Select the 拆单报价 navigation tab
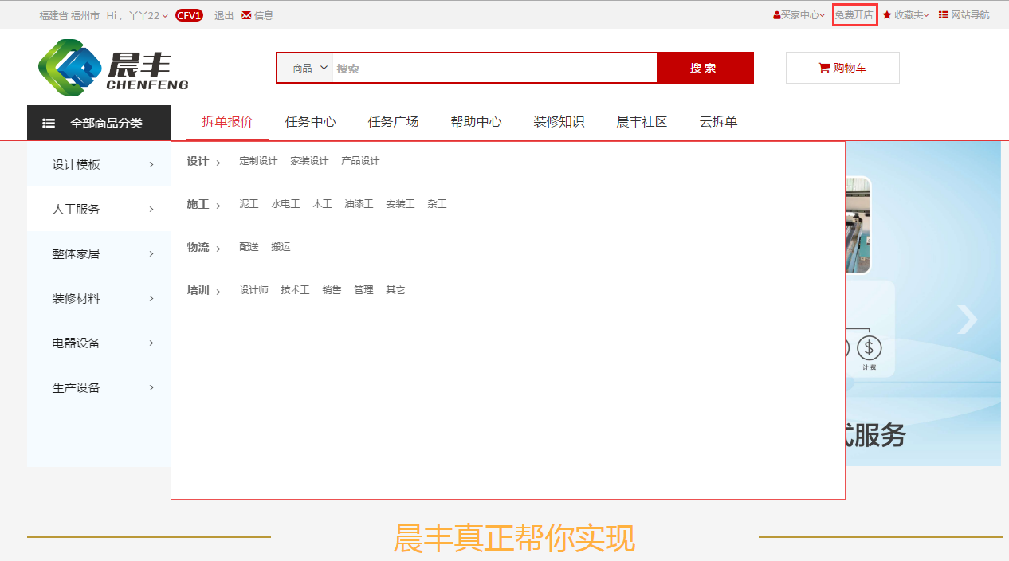 click(227, 122)
